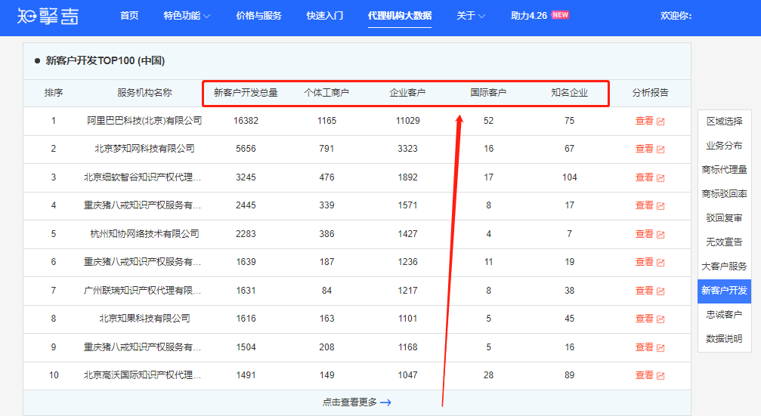Screen dimensions: 761x416
Task: Open external report icon in rank 6 row
Action: tap(660, 263)
